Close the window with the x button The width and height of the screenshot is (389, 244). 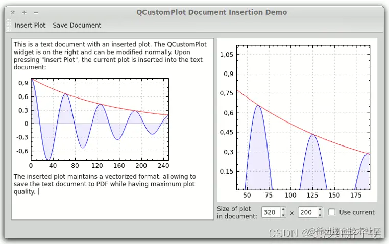13,12
